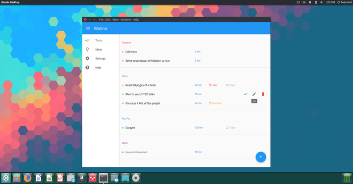Open Settings in the sidebar
The width and height of the screenshot is (353, 184).
(x=101, y=58)
